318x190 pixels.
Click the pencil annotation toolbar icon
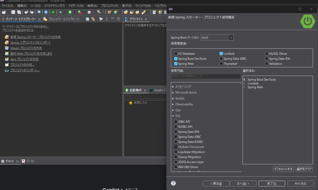(144, 12)
